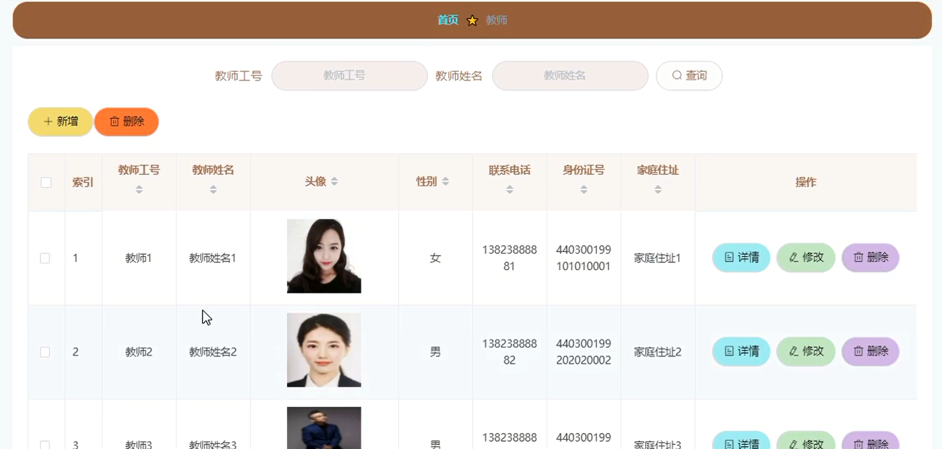Open 详情 for 教师1 row
This screenshot has width=942, height=449.
click(741, 257)
